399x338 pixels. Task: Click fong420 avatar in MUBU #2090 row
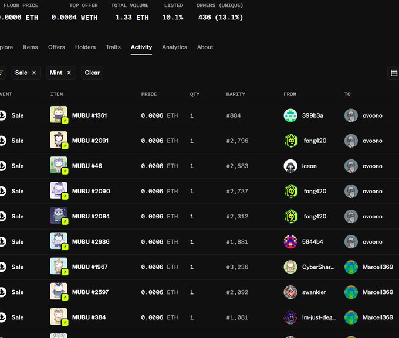(290, 191)
